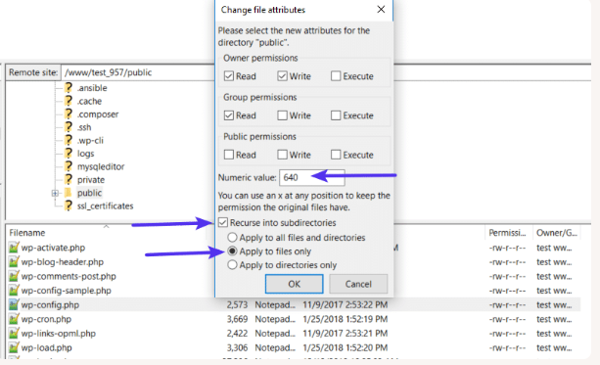Viewport: 600px width, 365px height.
Task: Click the mysqleditor folder question mark icon
Action: [69, 166]
